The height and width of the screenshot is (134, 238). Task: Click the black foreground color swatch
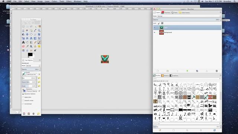(30, 54)
